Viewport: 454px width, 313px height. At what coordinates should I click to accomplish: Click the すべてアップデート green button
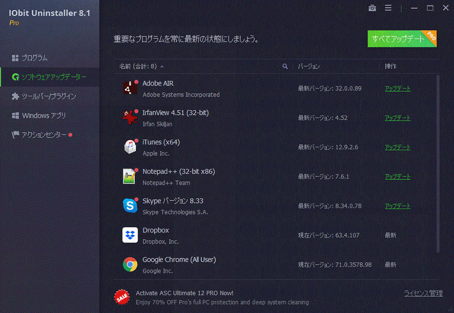click(x=402, y=39)
